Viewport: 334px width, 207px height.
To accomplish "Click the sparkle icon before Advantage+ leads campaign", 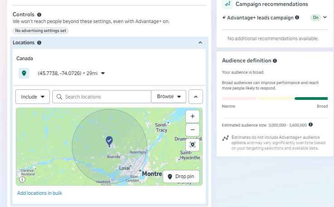I will tap(224, 18).
